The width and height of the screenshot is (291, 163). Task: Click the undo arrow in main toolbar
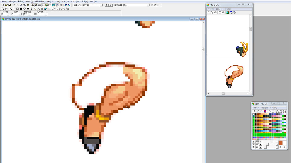[14, 5]
